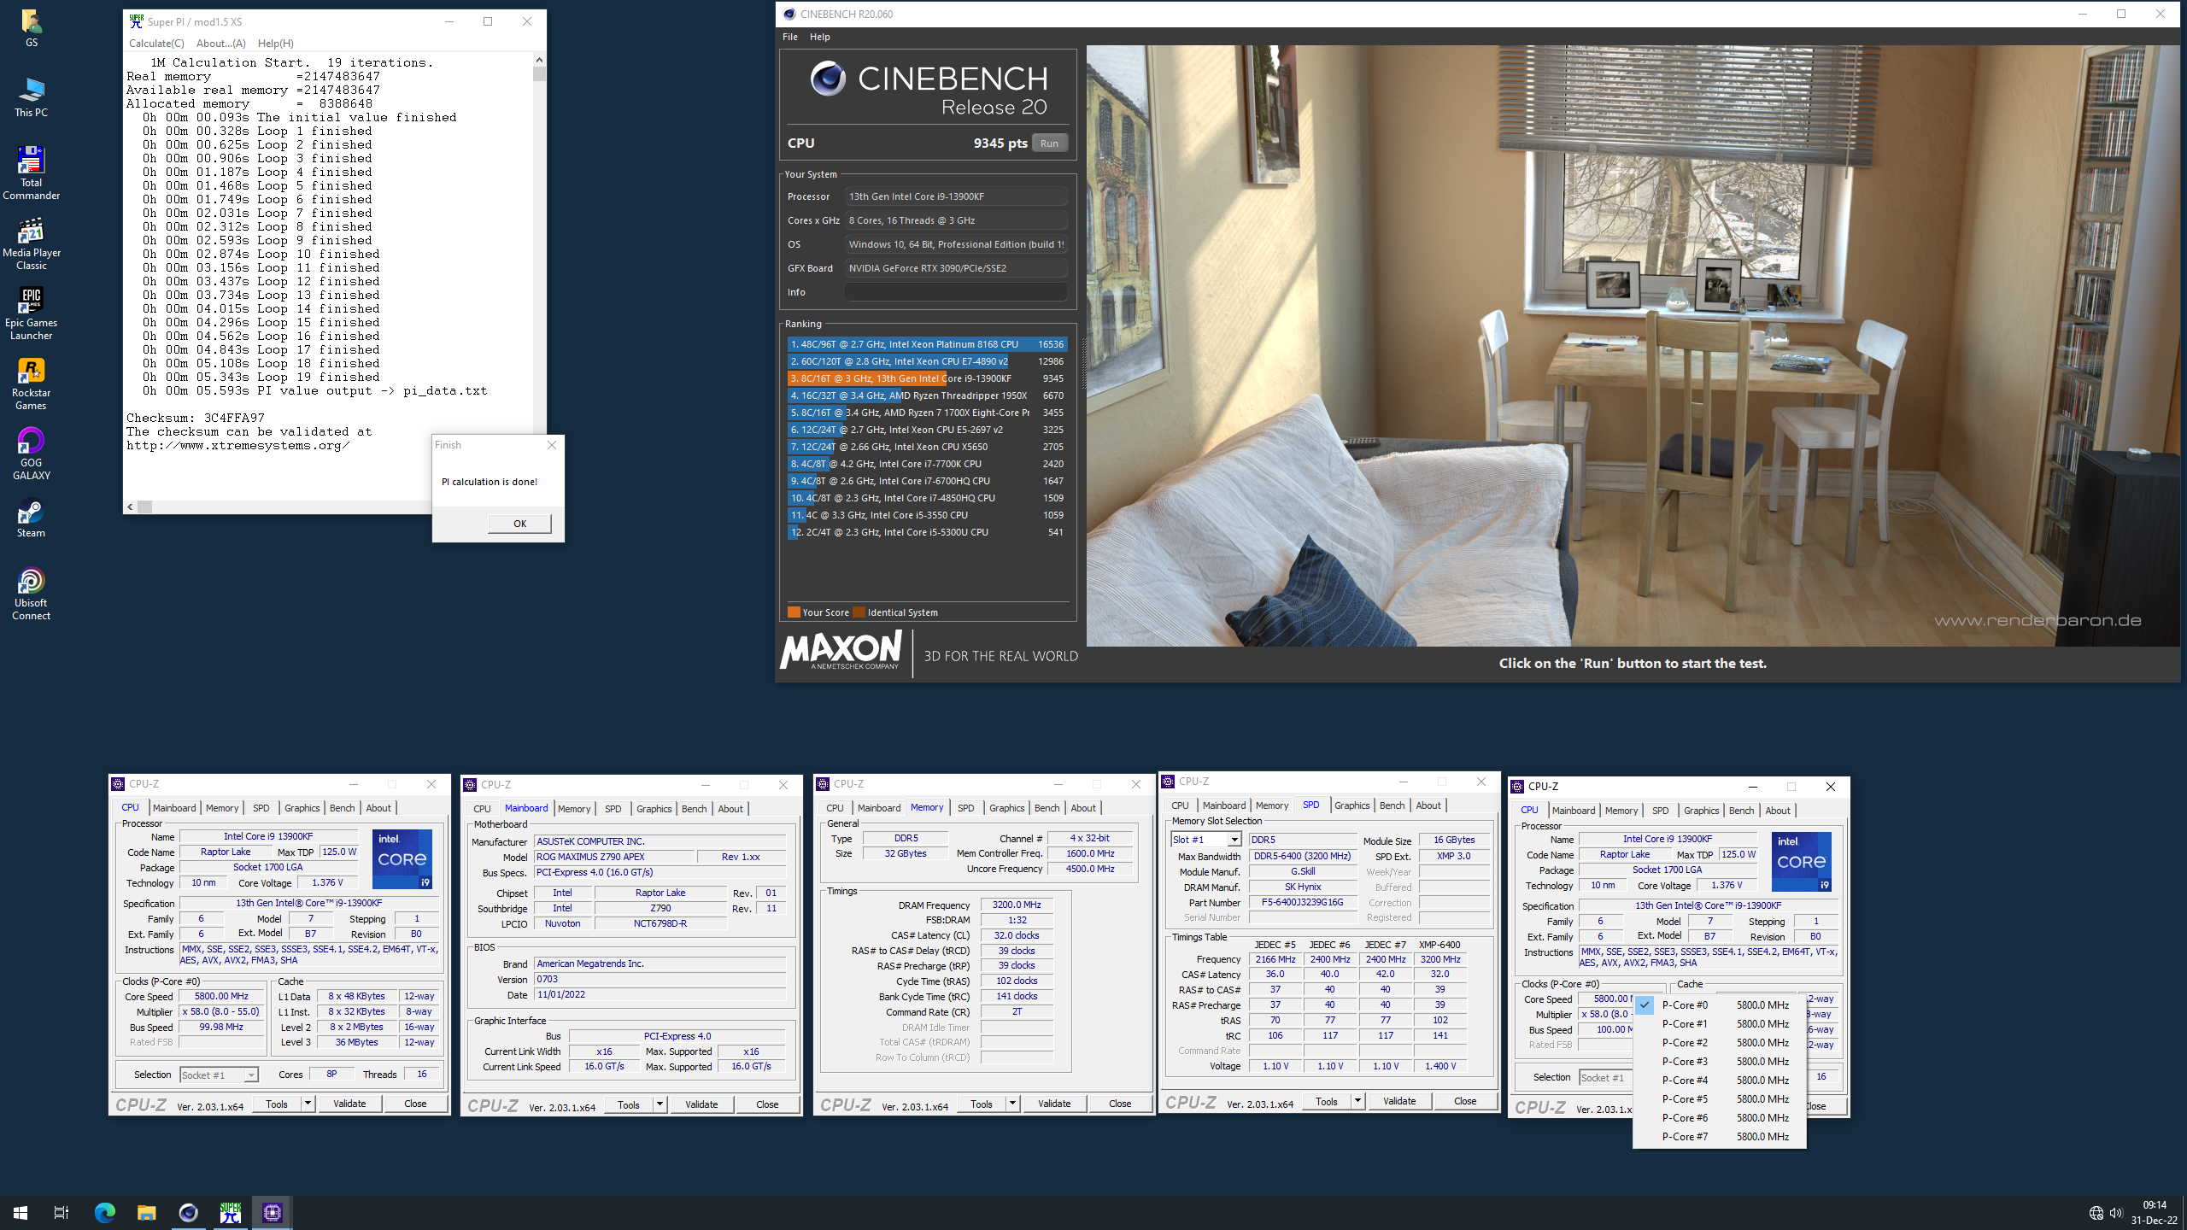Open Steam desktop shortcut
The image size is (2187, 1230).
[31, 518]
